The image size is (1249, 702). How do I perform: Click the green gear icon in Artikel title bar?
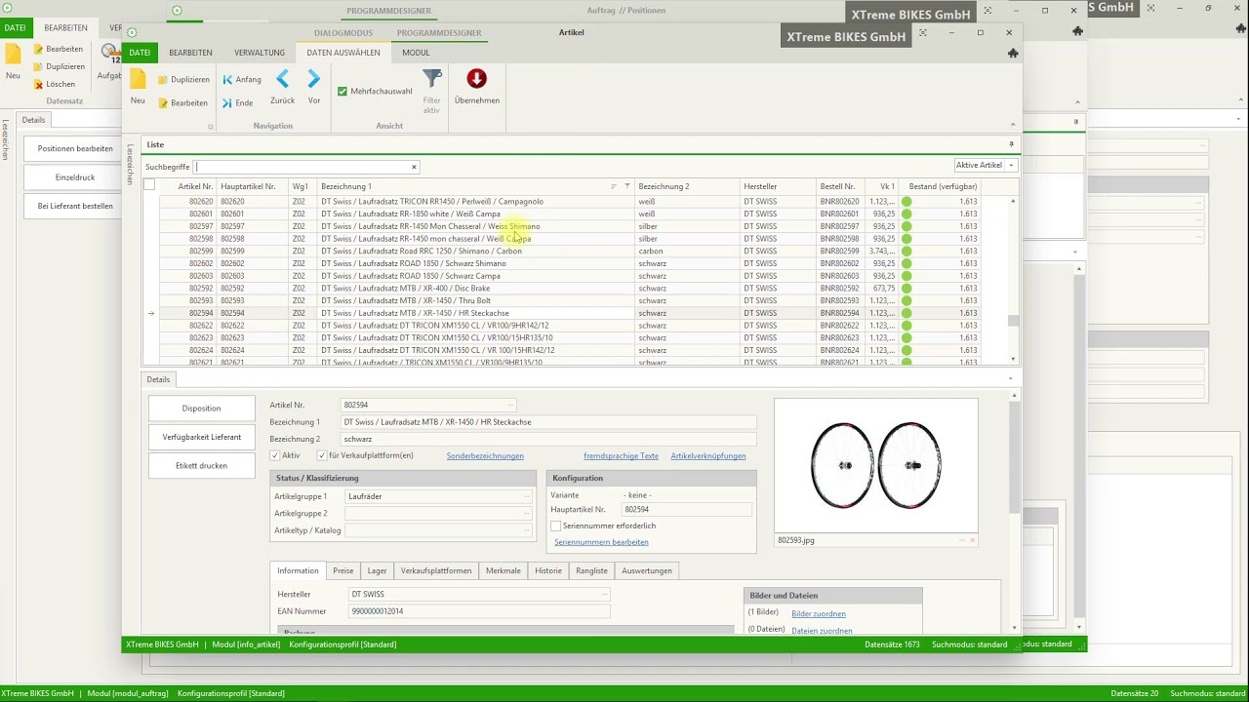[132, 32]
